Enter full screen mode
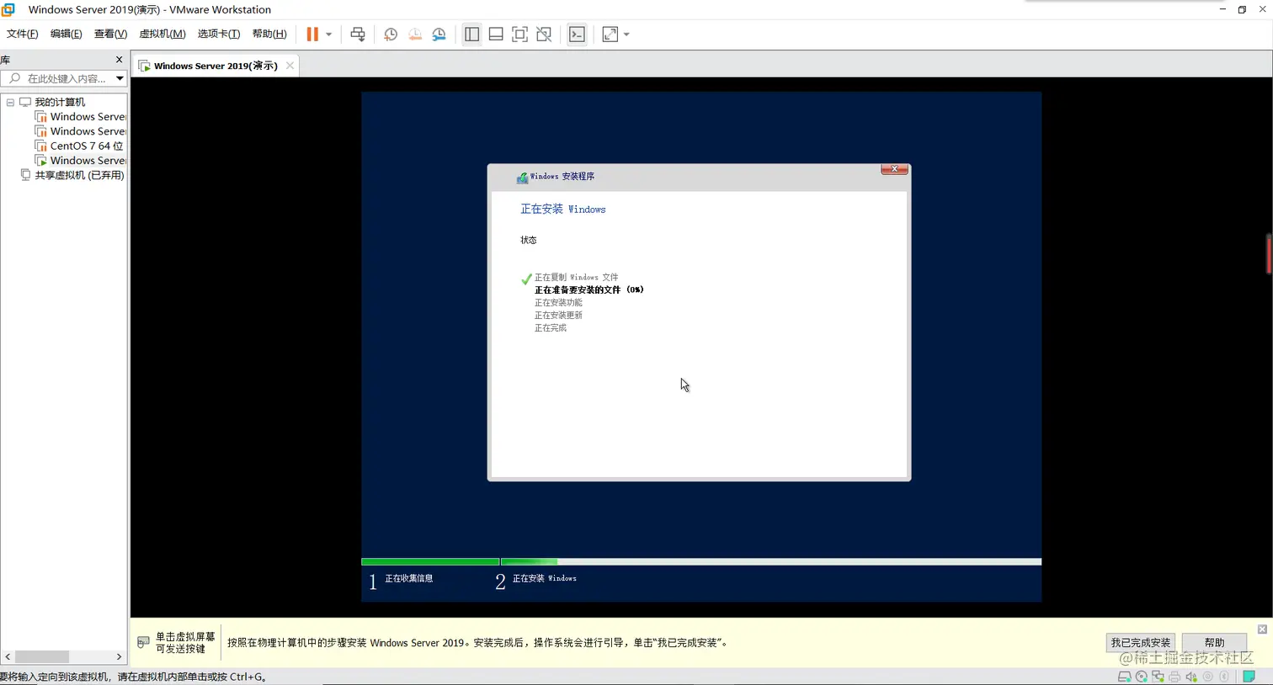Viewport: 1273px width, 685px height. [520, 35]
